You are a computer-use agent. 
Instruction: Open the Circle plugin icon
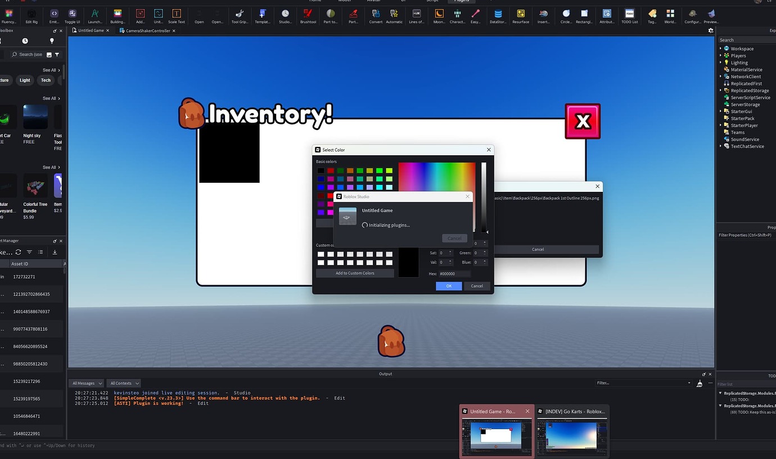coord(566,16)
